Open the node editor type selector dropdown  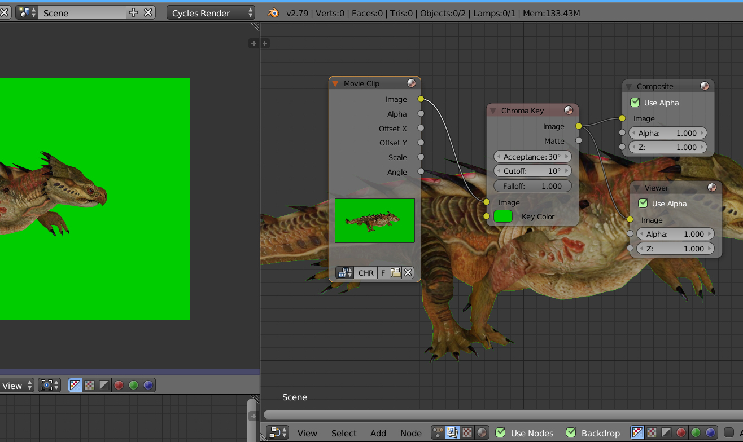(277, 433)
